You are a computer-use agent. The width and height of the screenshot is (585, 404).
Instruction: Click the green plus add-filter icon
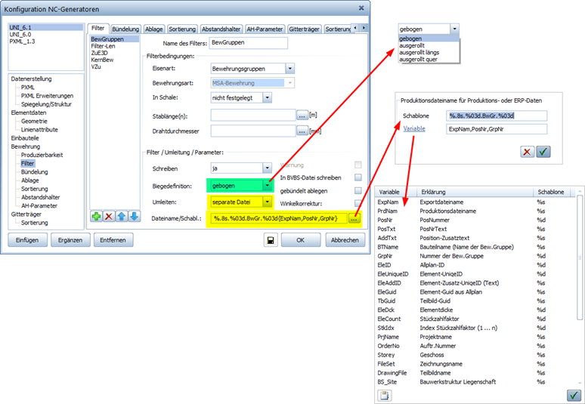[x=97, y=217]
